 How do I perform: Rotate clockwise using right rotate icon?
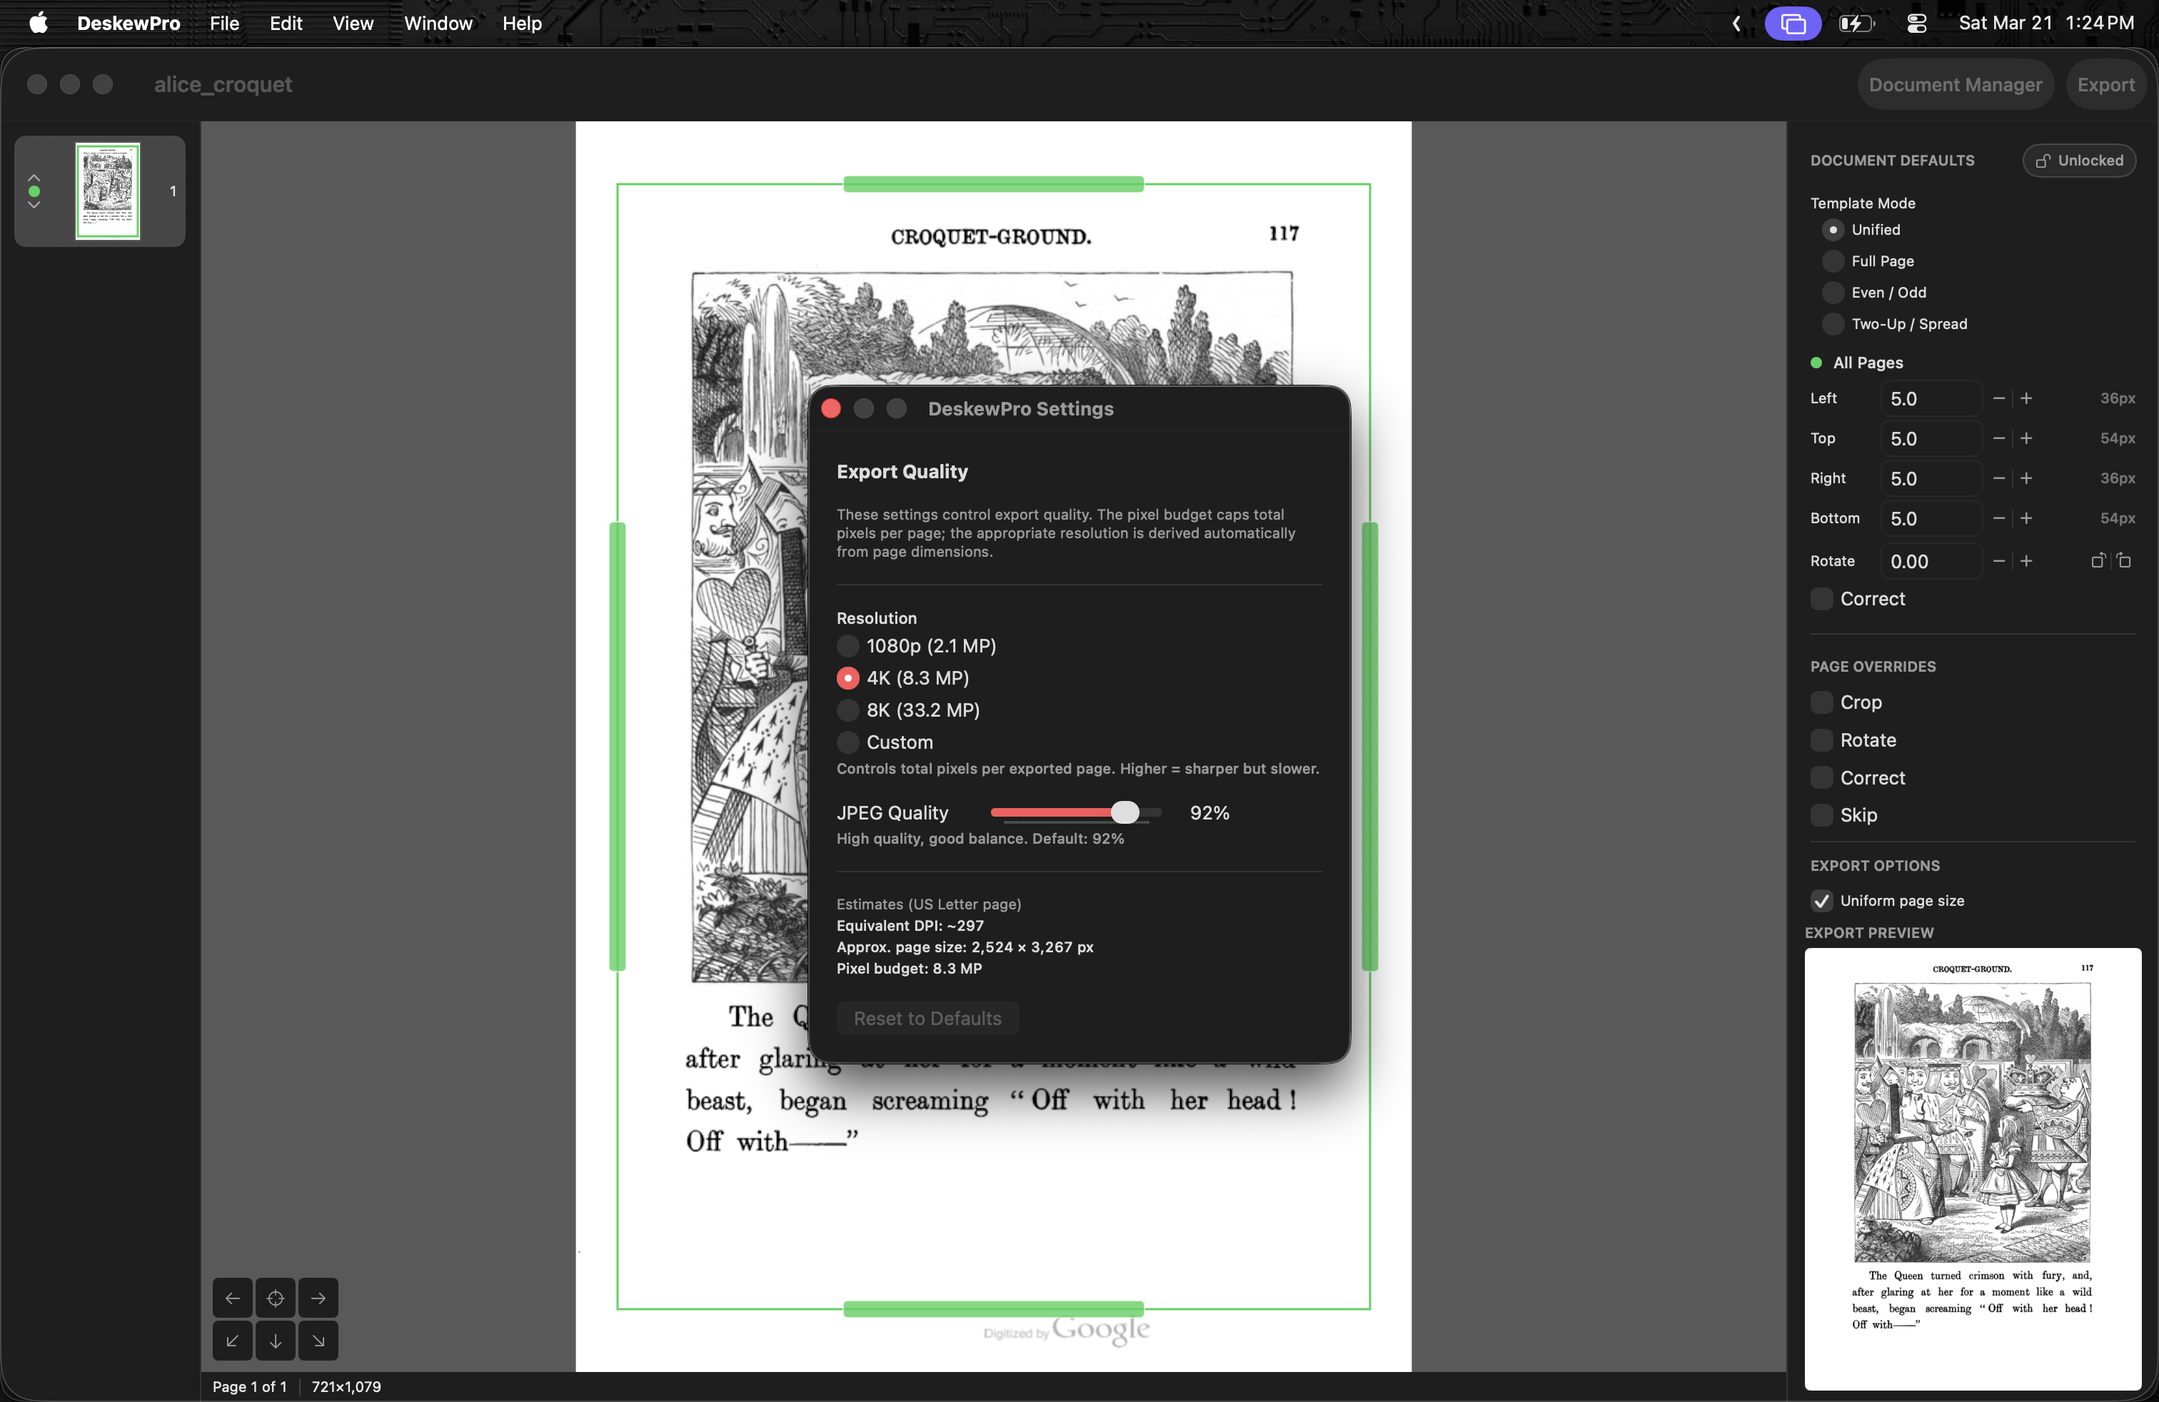point(2123,560)
